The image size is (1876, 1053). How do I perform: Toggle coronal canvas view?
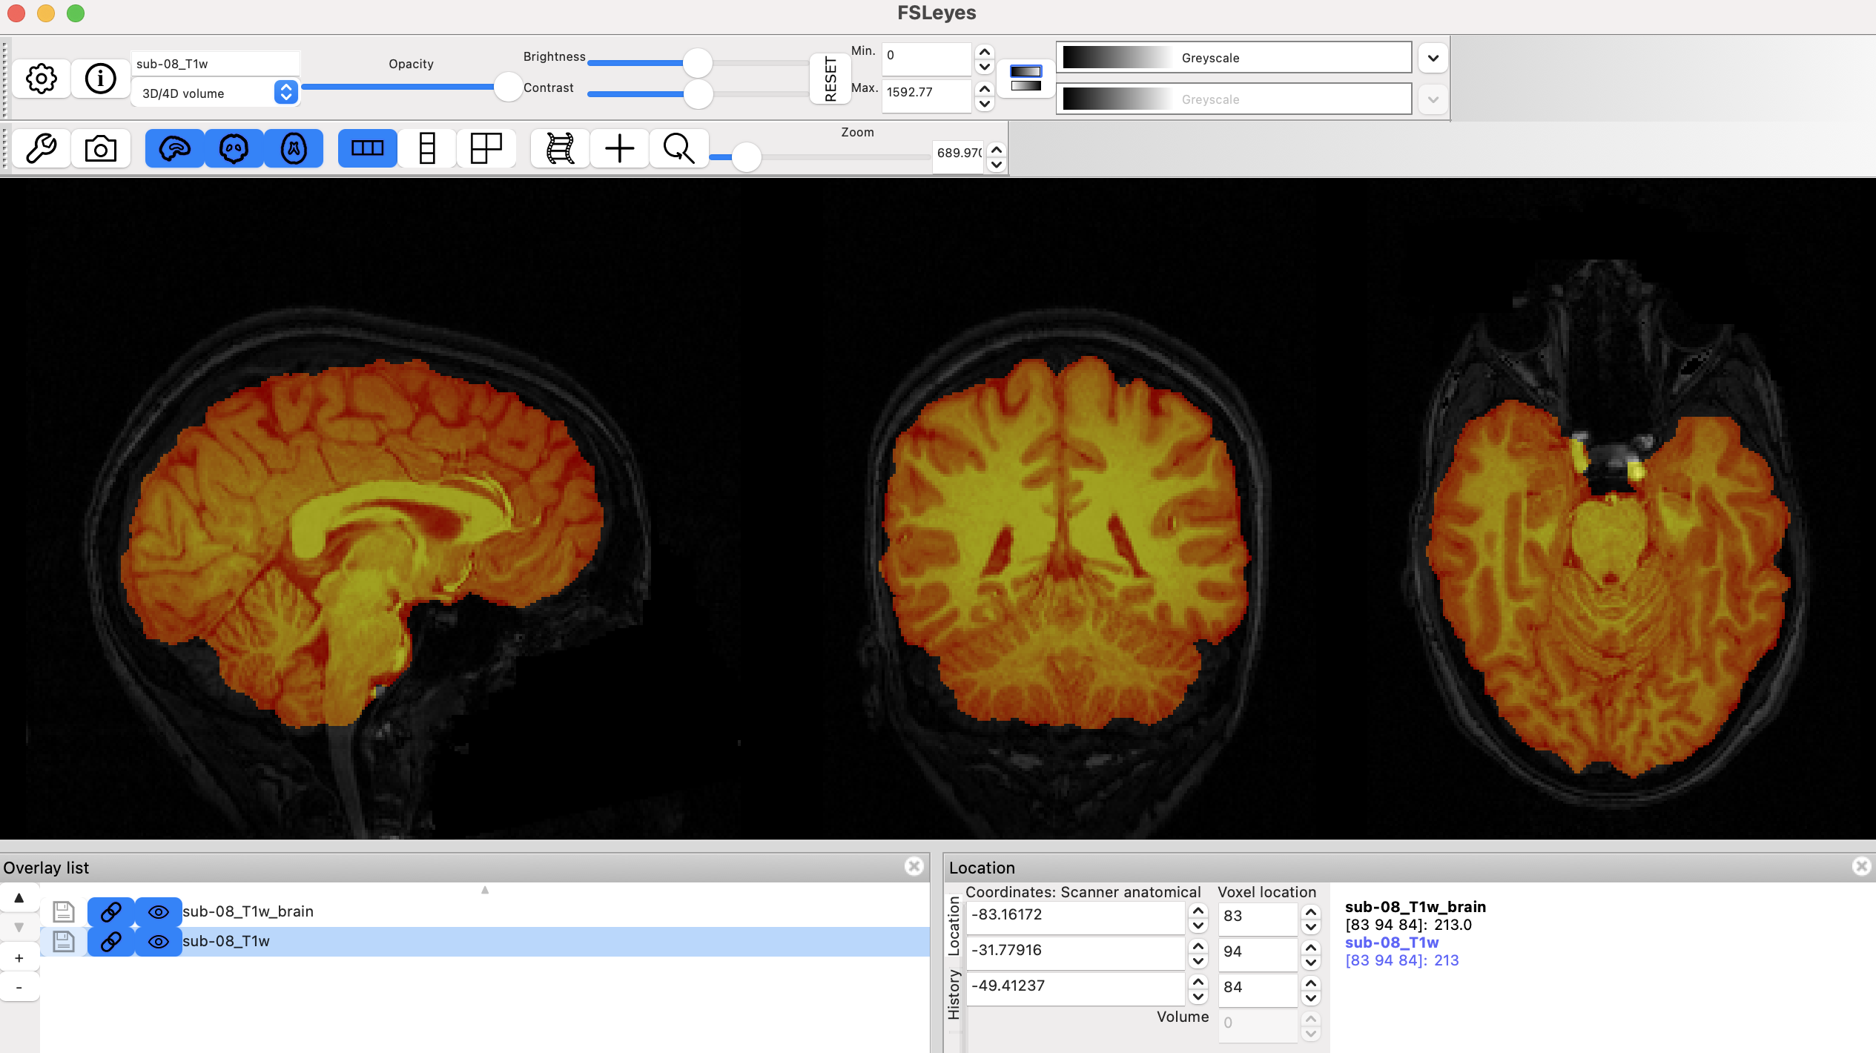click(x=234, y=148)
